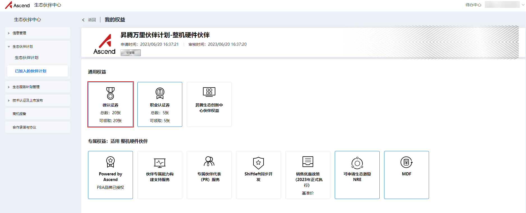Open 技术认证及上市发布 section
This screenshot has width=526, height=213.
[x=38, y=100]
